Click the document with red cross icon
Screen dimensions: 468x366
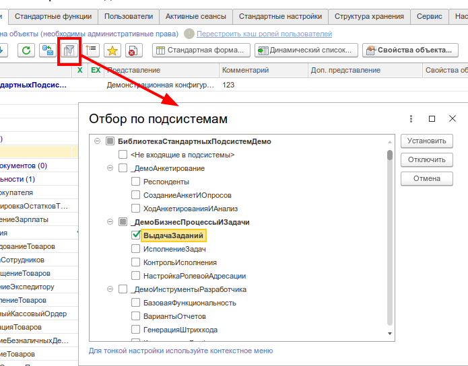point(134,50)
